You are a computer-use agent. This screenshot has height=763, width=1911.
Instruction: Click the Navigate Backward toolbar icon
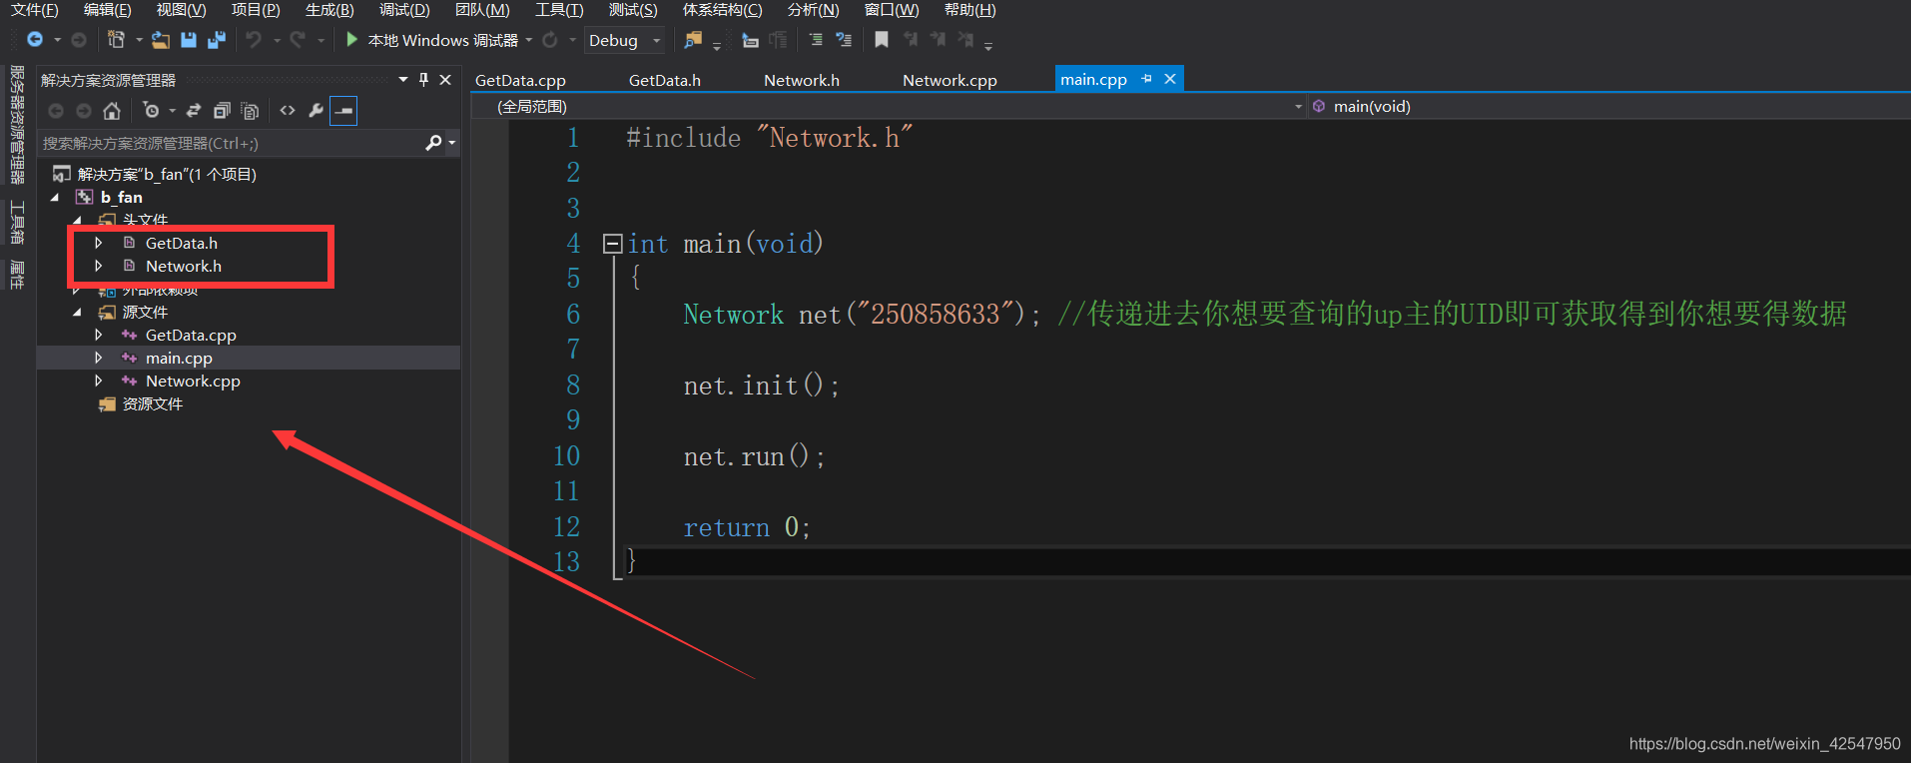[35, 40]
